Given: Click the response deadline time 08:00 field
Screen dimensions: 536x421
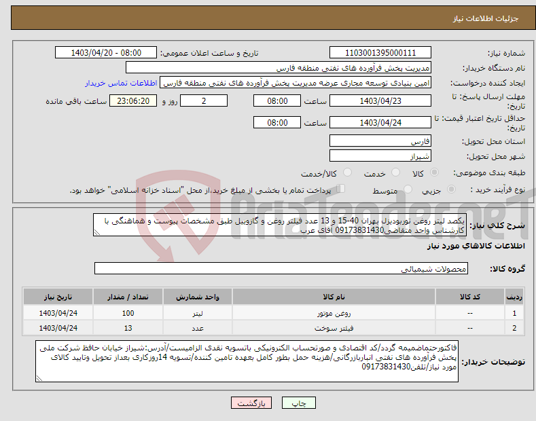Looking at the screenshot, I should click(277, 100).
